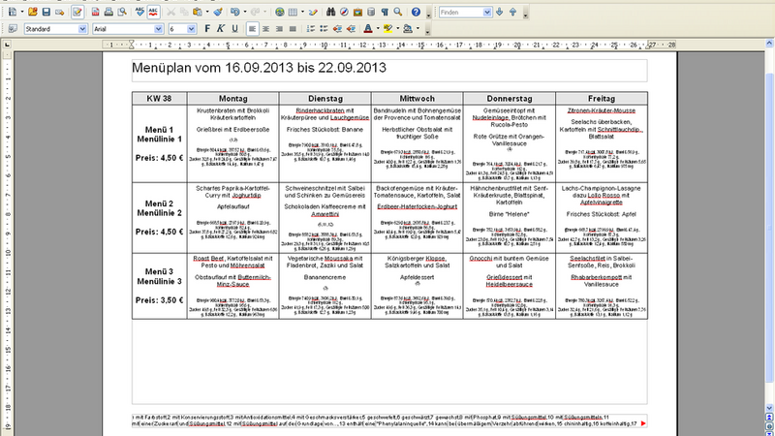The width and height of the screenshot is (775, 436).
Task: Open the page preview
Action: point(122,12)
